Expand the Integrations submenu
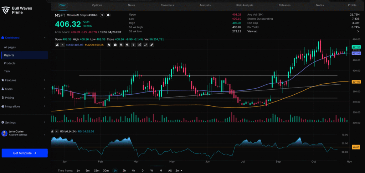 point(45,106)
